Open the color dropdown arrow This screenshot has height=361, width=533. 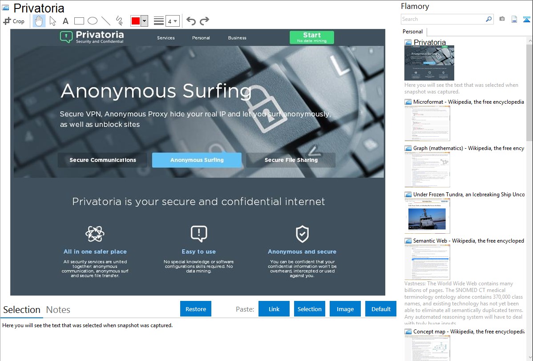[x=145, y=21]
